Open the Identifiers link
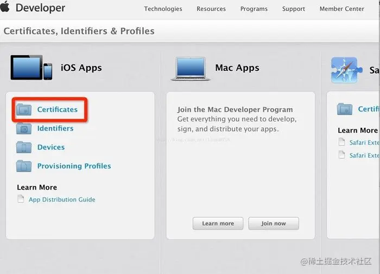This screenshot has width=380, height=274. click(x=55, y=128)
